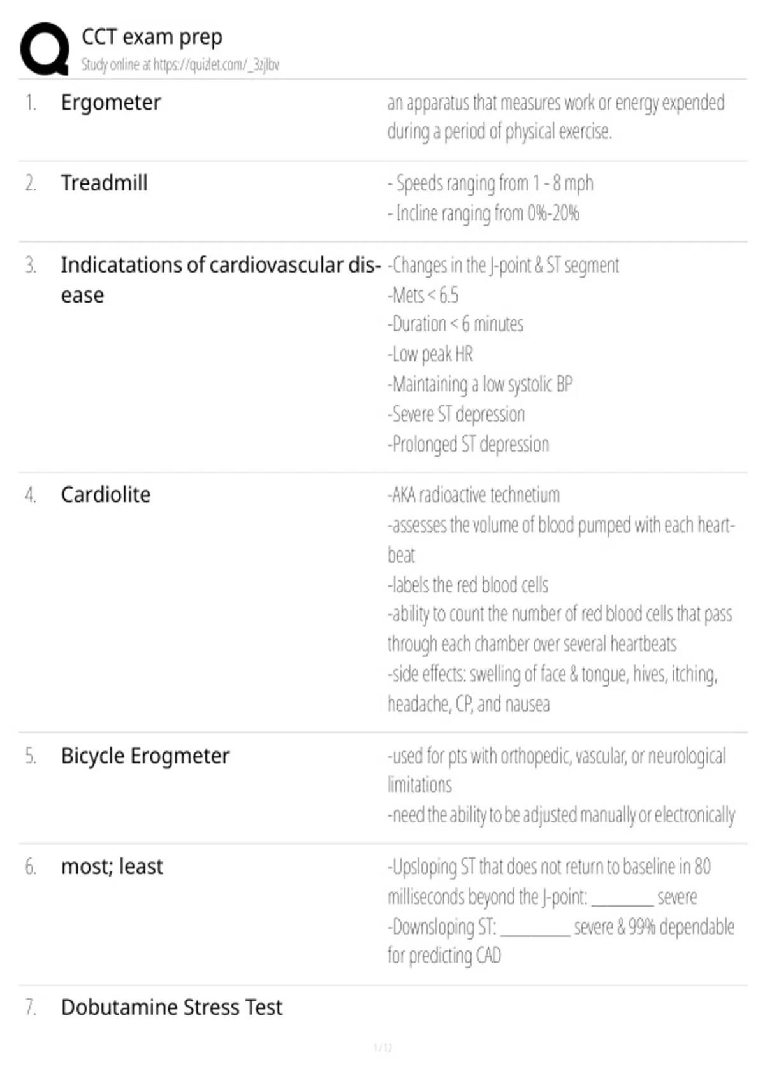Screen dimensions: 765x1083
Task: Click the Bicycle Erogmeter term
Action: (145, 756)
